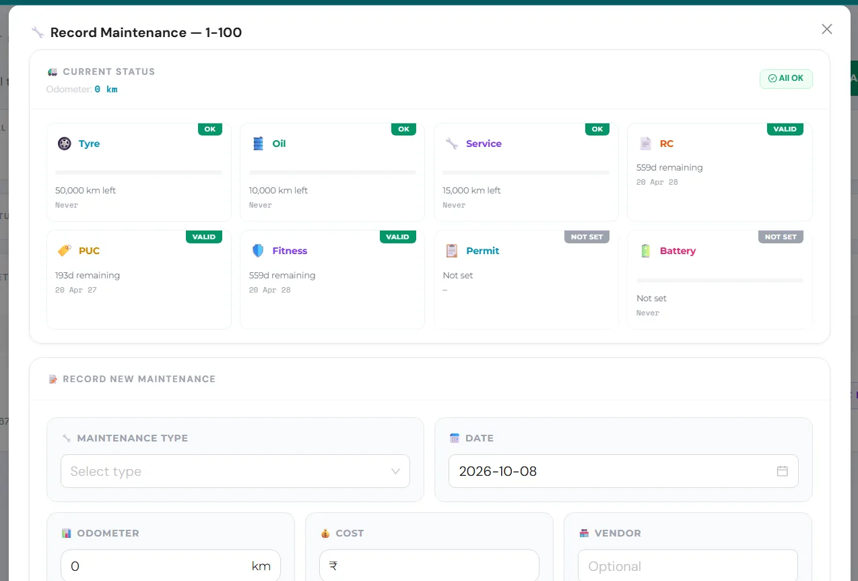Image resolution: width=858 pixels, height=581 pixels.
Task: Focus the Cost amount input
Action: [x=429, y=566]
